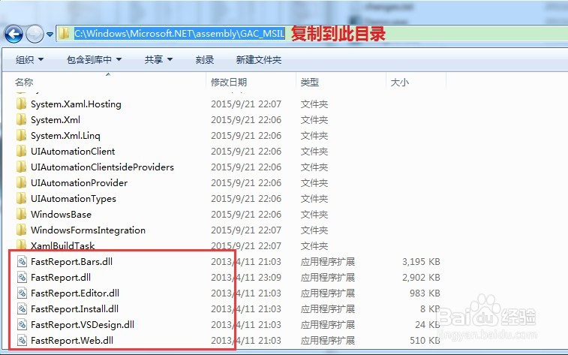Screen dimensions: 568x355
Task: Select the UIAutomationTypes folder icon
Action: pyautogui.click(x=21, y=198)
